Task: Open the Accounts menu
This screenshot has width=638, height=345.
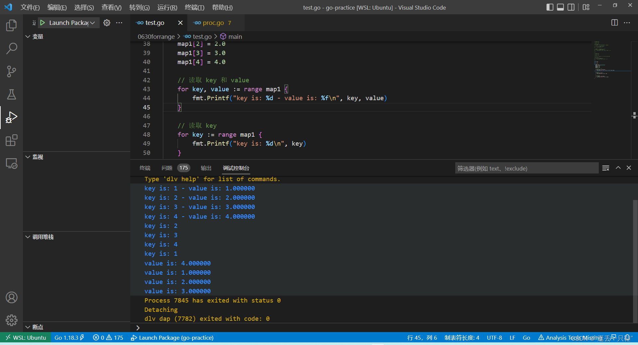Action: pyautogui.click(x=11, y=298)
